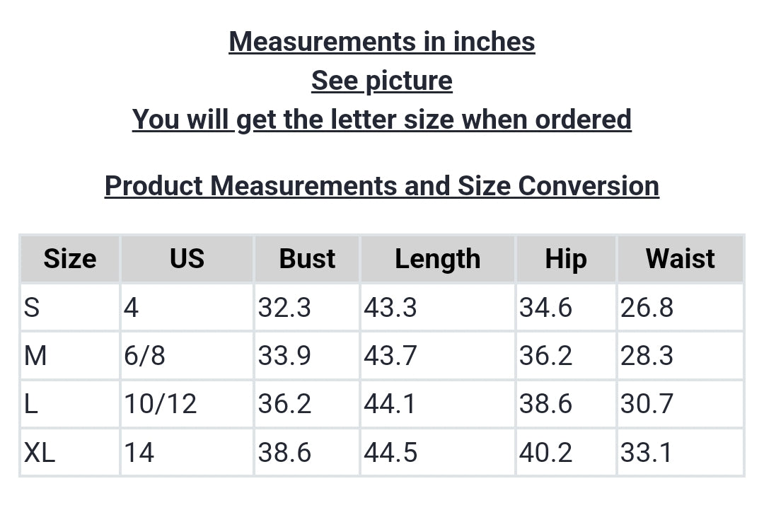Select the Bust column header
The width and height of the screenshot is (764, 515).
click(x=307, y=259)
